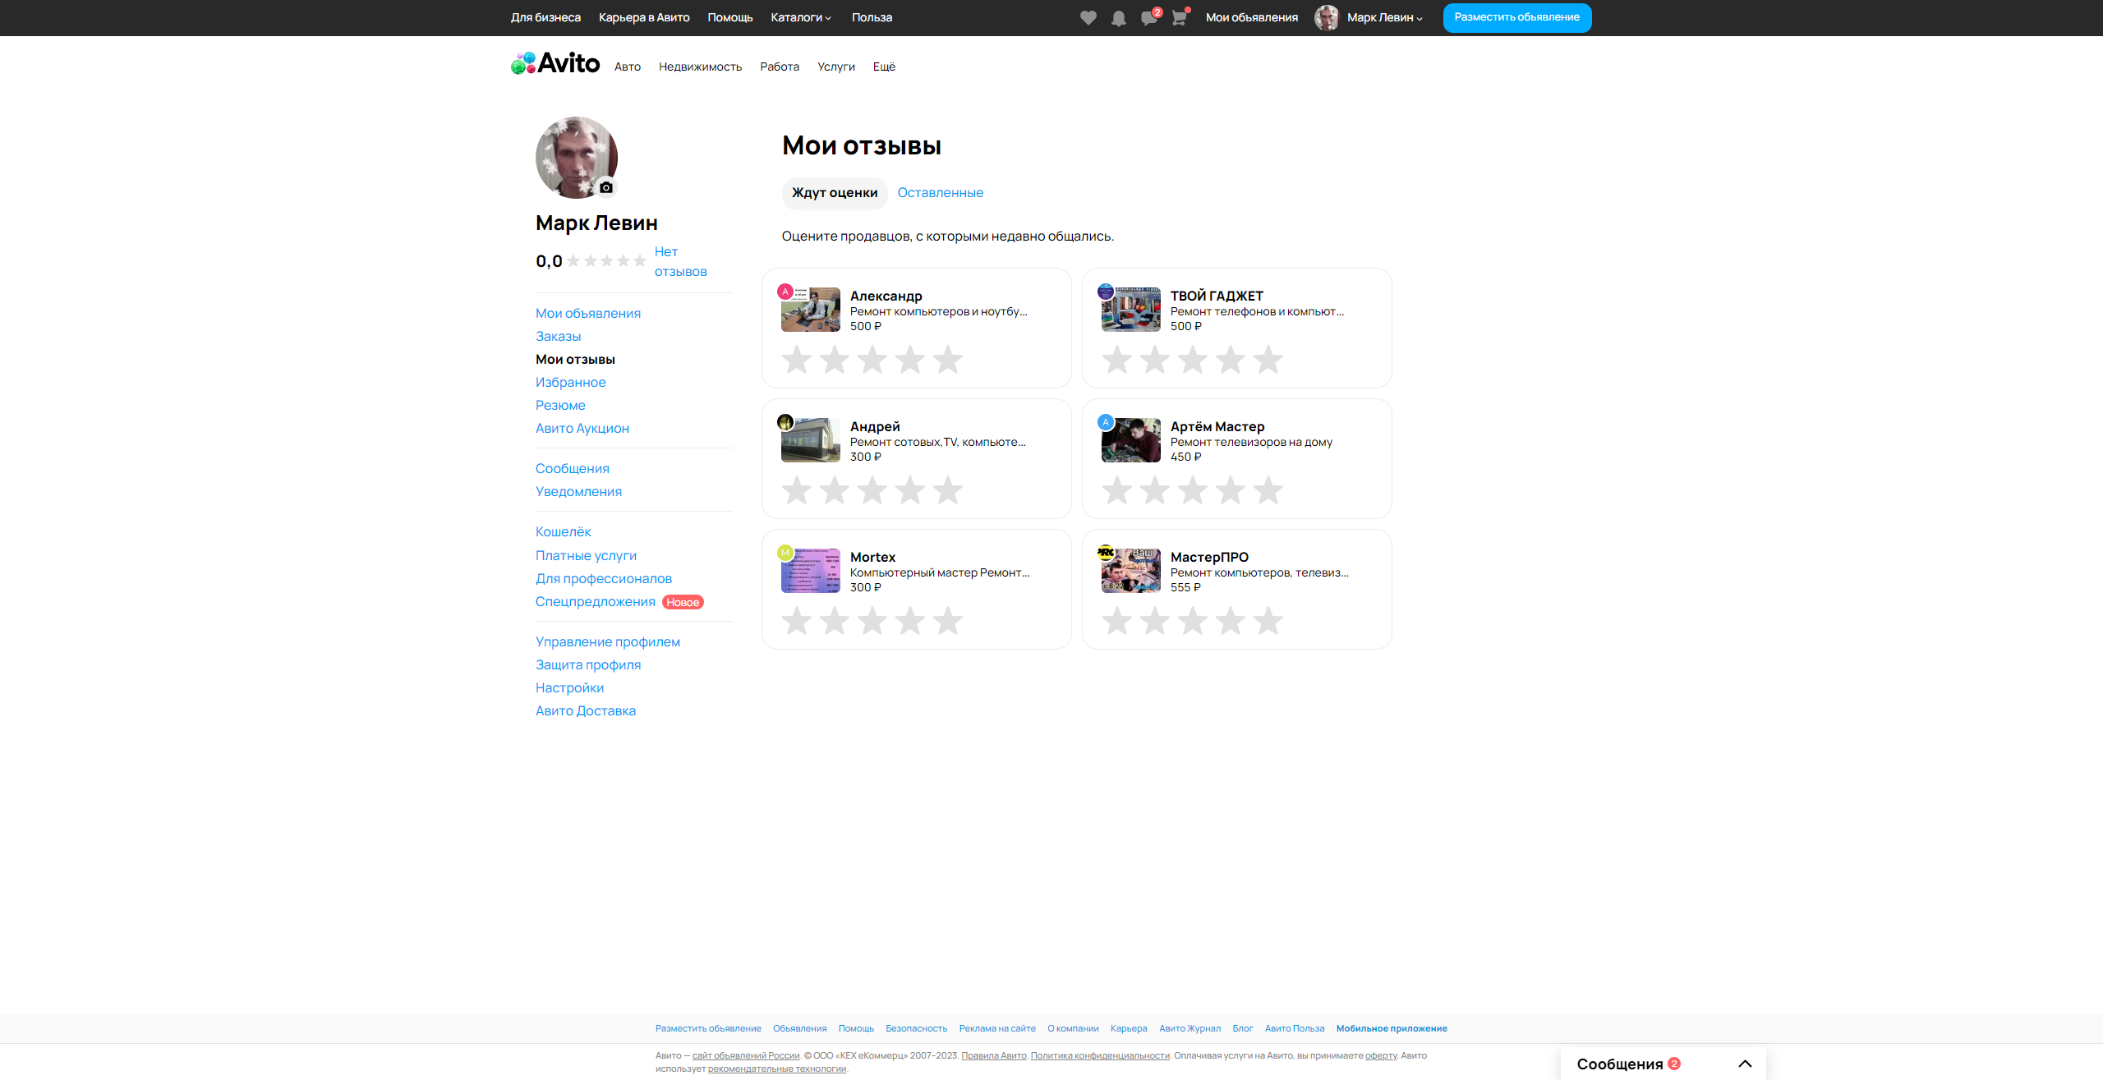Viewport: 2103px width, 1080px height.
Task: Switch to the Оставленные tab
Action: [x=940, y=192]
